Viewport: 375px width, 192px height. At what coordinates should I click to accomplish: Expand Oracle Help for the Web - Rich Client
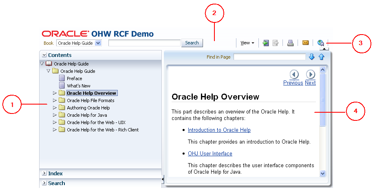click(55, 130)
